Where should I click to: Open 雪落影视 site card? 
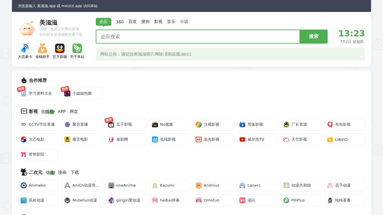click(x=257, y=125)
